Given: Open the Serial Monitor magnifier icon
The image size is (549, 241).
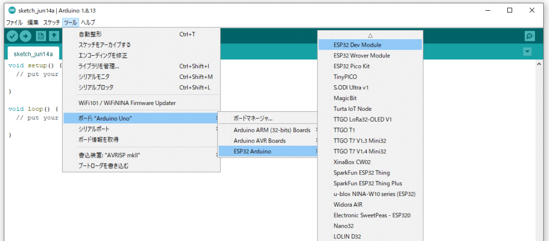Looking at the screenshot, I should [x=530, y=36].
